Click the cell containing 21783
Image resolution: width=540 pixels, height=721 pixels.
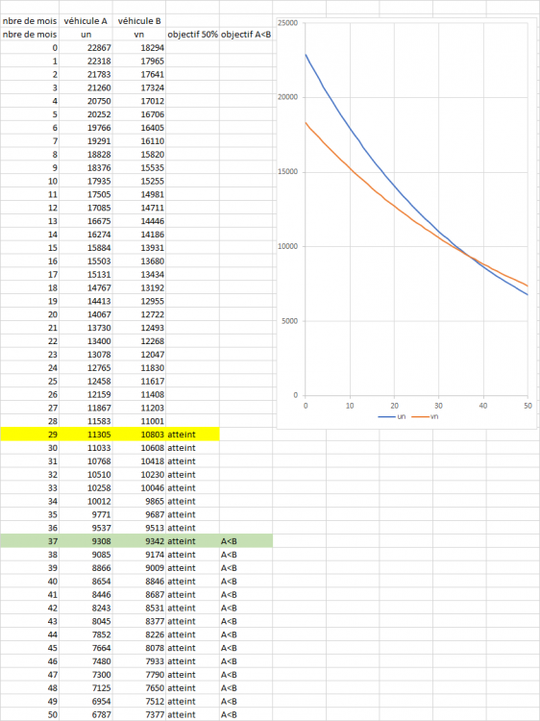pos(86,74)
